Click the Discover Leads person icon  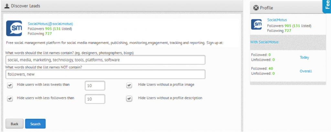(7, 6)
